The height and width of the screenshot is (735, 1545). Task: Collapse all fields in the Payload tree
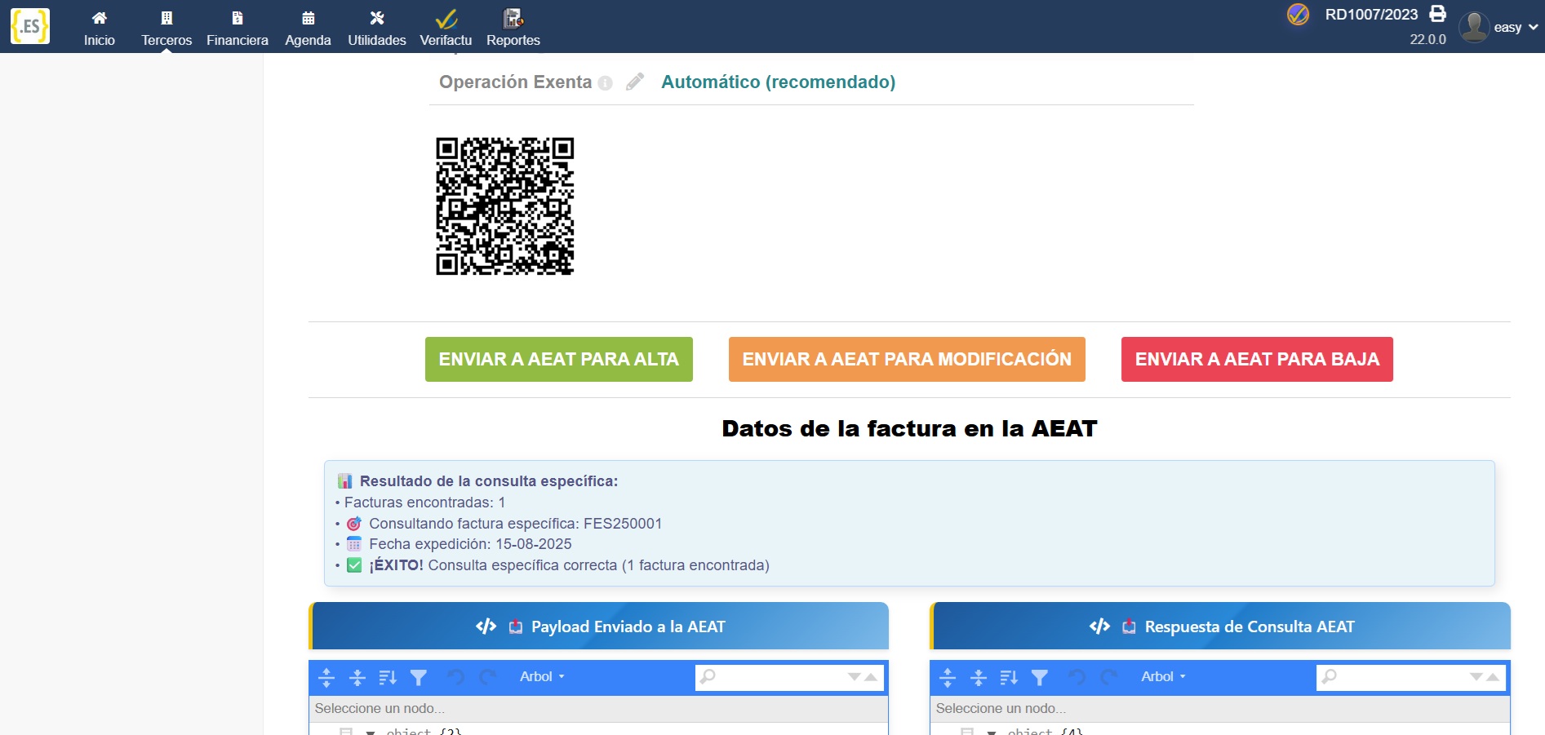357,677
